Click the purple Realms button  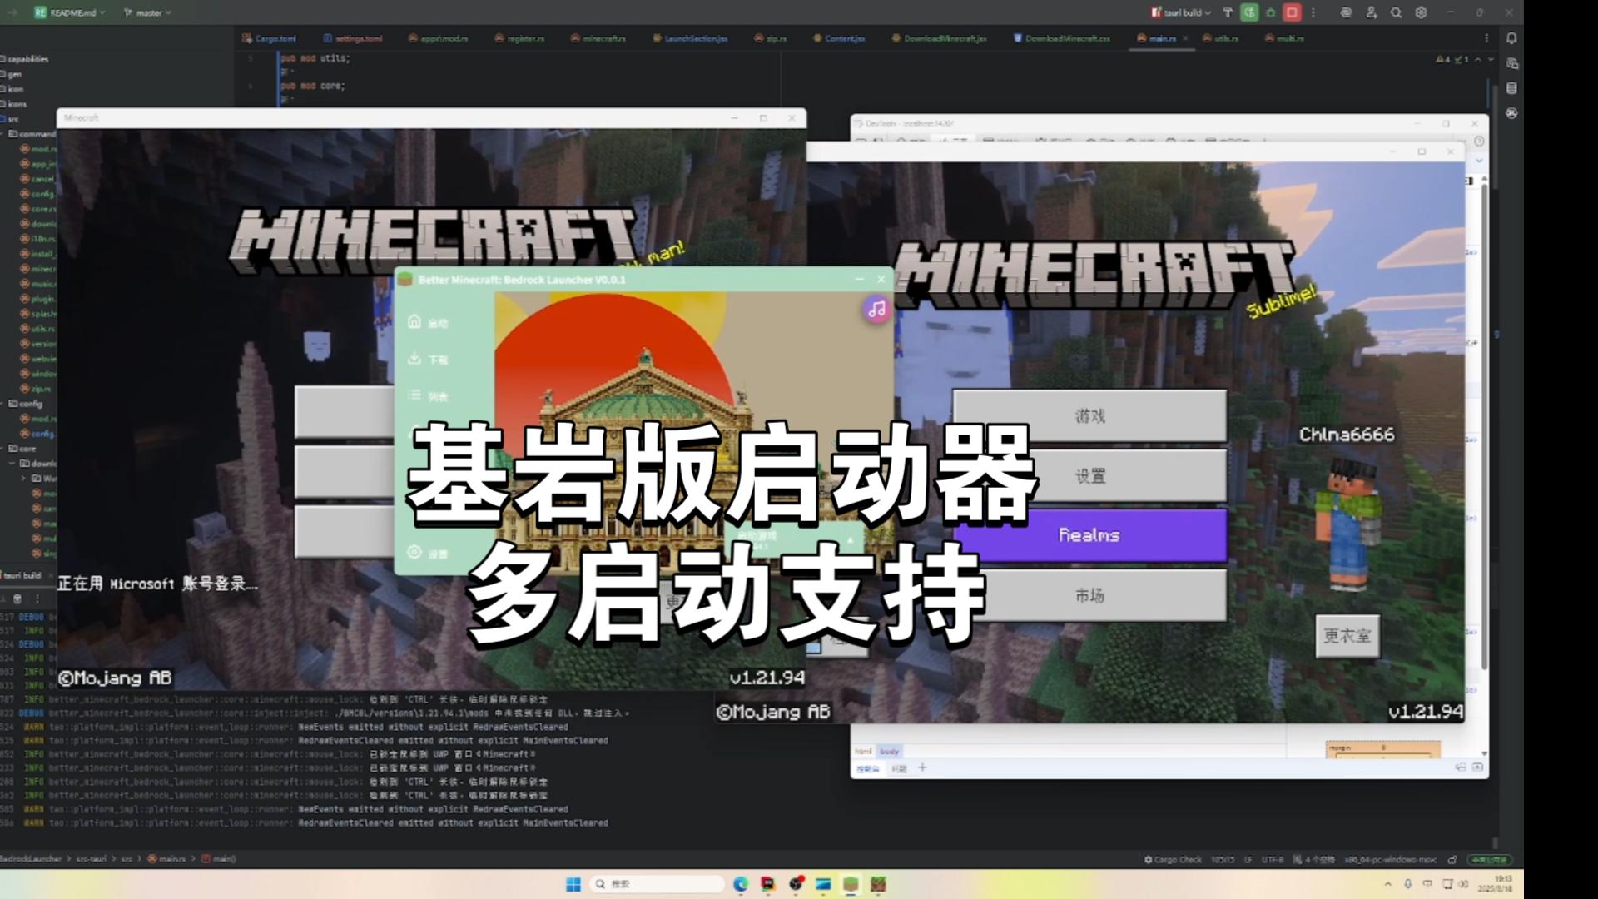pyautogui.click(x=1089, y=535)
